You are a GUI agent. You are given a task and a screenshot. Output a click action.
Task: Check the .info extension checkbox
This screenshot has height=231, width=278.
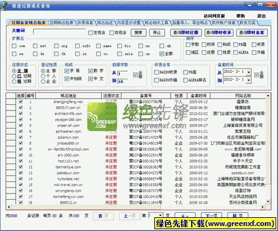[77, 46]
